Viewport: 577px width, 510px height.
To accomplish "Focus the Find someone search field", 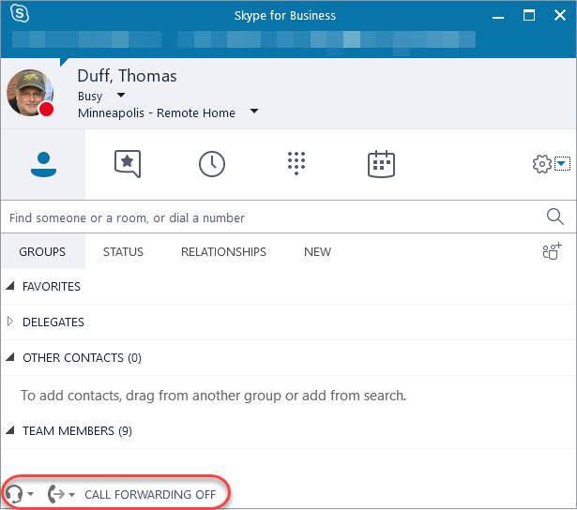I will pos(272,217).
